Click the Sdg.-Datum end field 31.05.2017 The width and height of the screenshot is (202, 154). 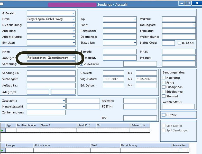click(146, 79)
